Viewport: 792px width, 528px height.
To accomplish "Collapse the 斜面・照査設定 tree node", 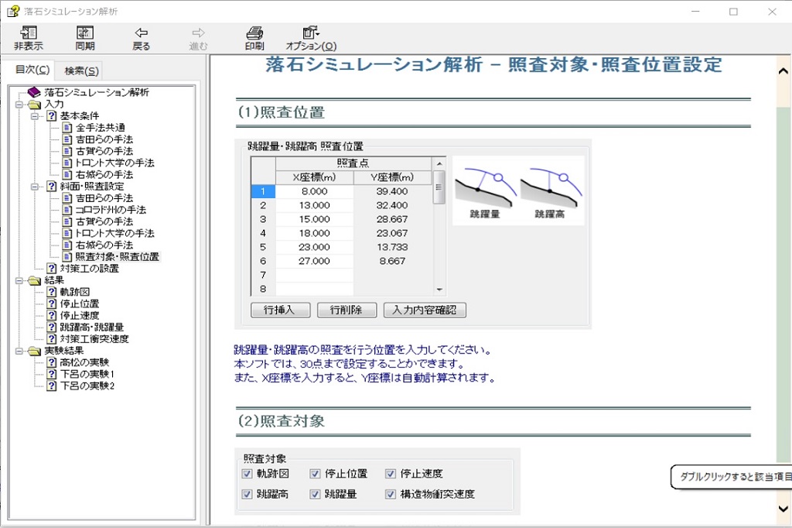I will [35, 187].
